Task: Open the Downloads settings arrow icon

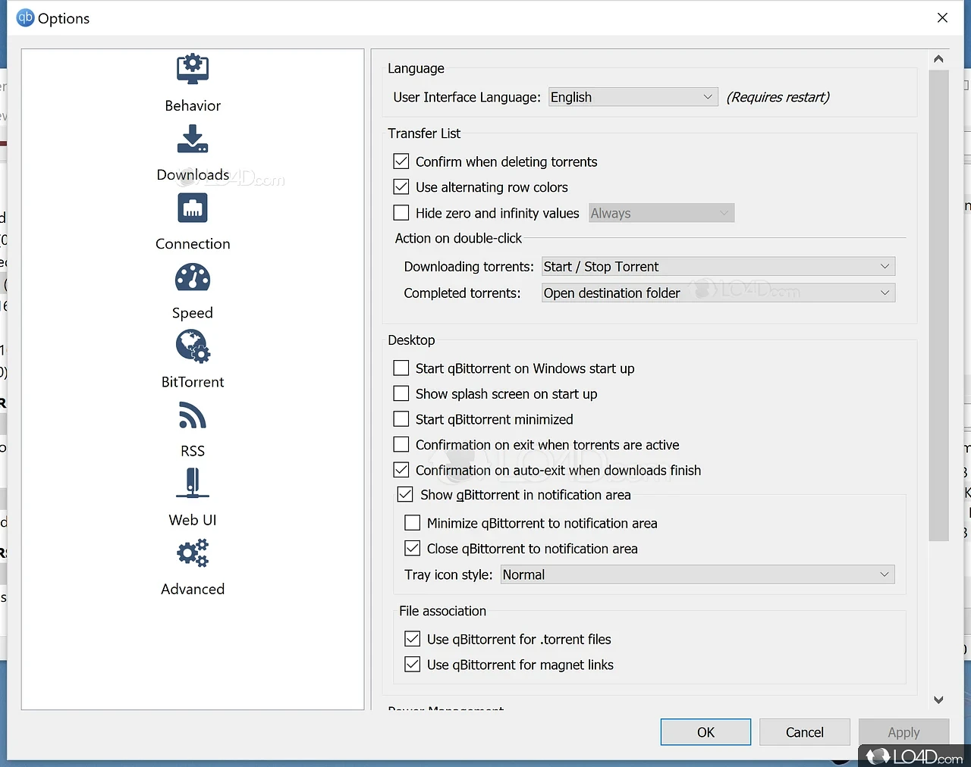Action: [x=193, y=139]
